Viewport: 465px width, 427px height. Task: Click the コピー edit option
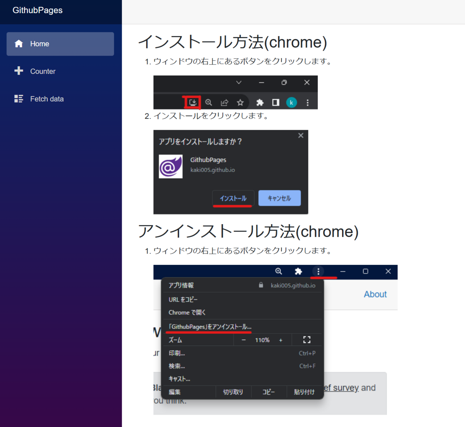(269, 392)
